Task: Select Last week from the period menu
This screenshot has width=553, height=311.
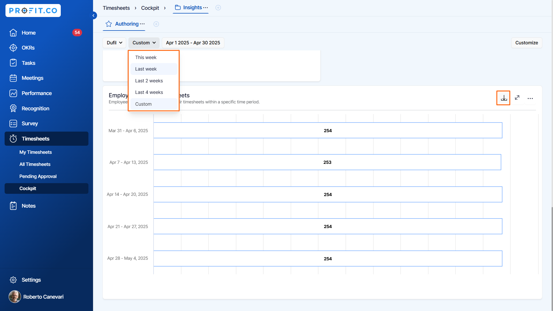Action: (146, 69)
